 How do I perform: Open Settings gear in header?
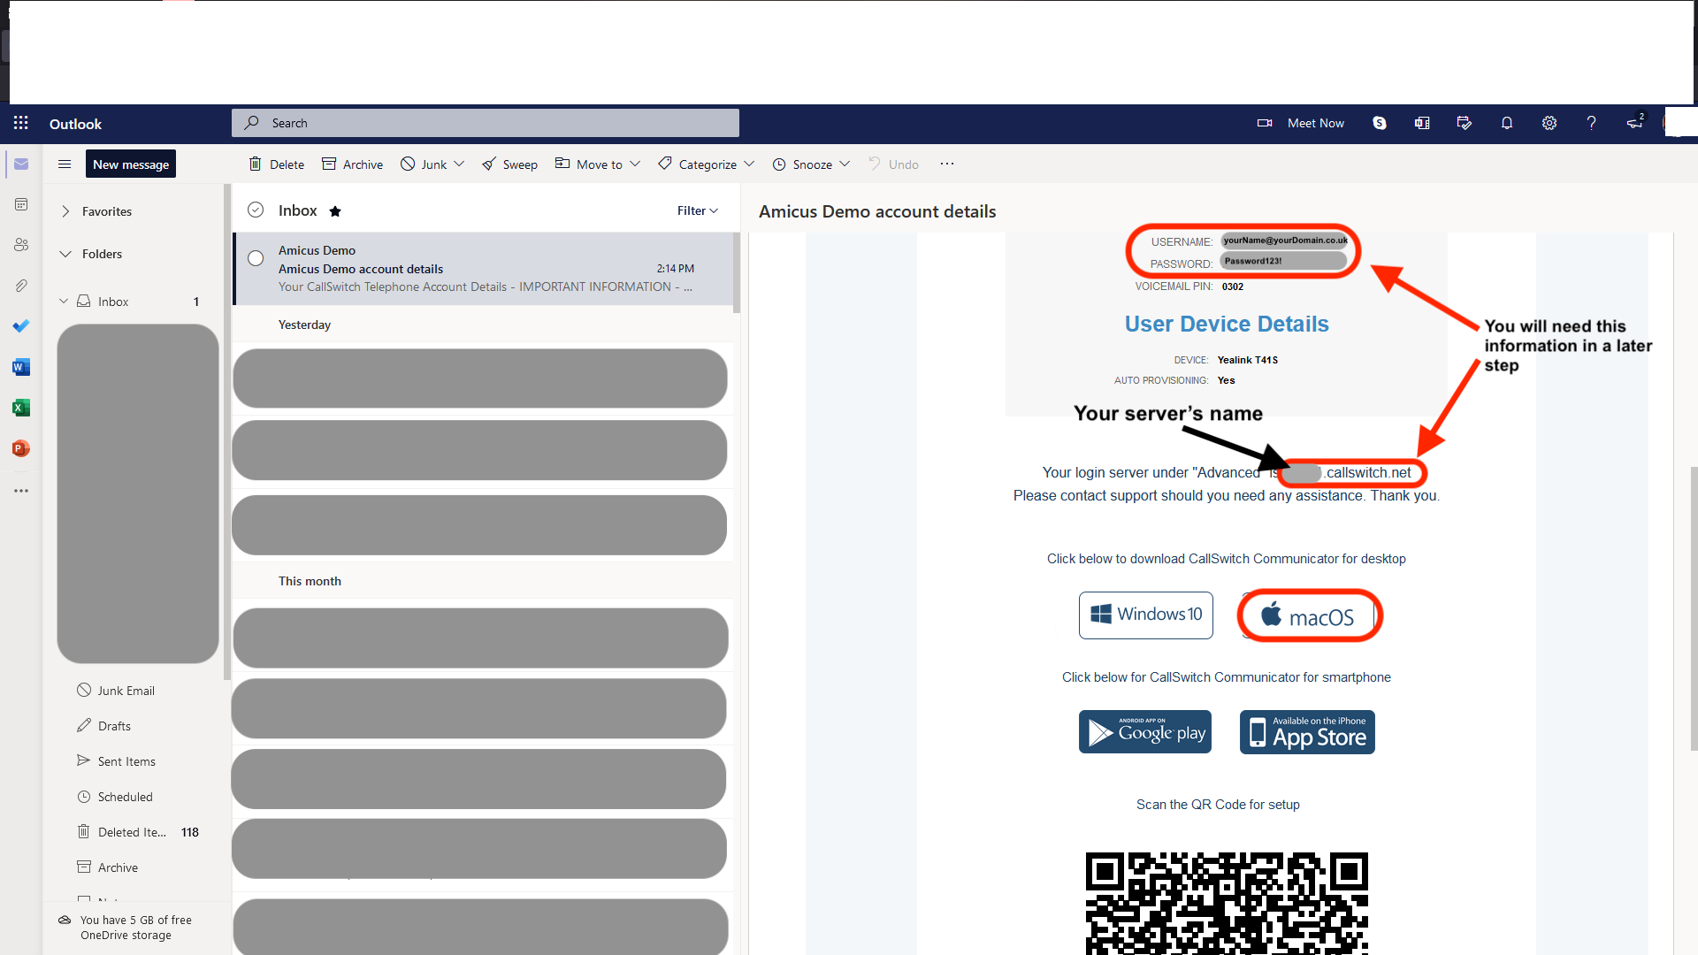pyautogui.click(x=1549, y=123)
